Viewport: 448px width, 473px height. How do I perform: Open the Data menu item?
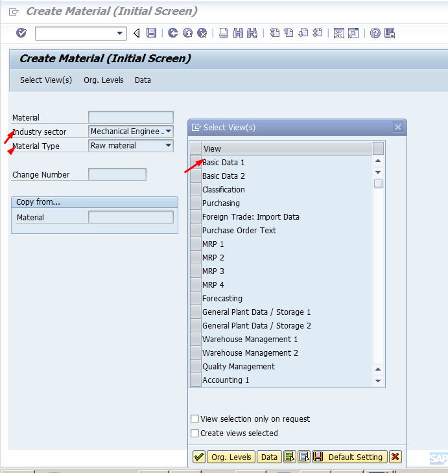(143, 80)
